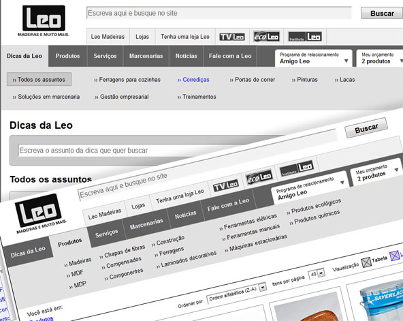Select the Tabela view icon in tilted window
Screen dimensions: 403x321
[x=366, y=262]
